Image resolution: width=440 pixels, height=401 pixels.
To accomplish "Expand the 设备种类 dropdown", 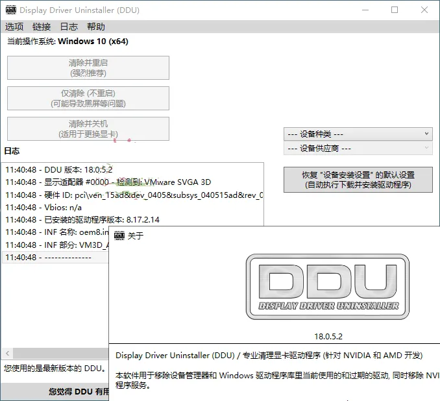I will 358,134.
